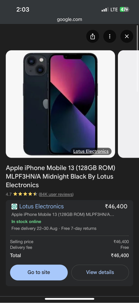The width and height of the screenshot is (139, 303).
Task: Close the product panel with X
Action: (127, 36)
